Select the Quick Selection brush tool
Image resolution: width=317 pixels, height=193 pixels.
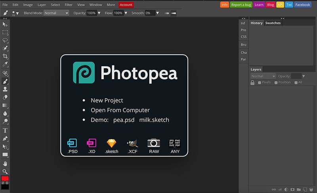coord(5,48)
